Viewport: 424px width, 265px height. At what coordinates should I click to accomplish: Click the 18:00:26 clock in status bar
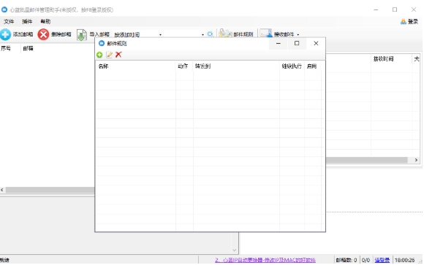[404, 260]
